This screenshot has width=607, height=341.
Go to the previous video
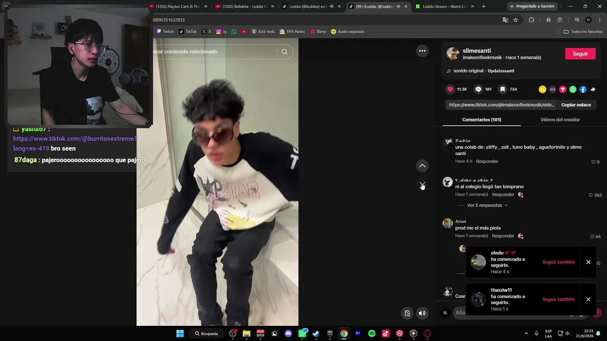(422, 166)
